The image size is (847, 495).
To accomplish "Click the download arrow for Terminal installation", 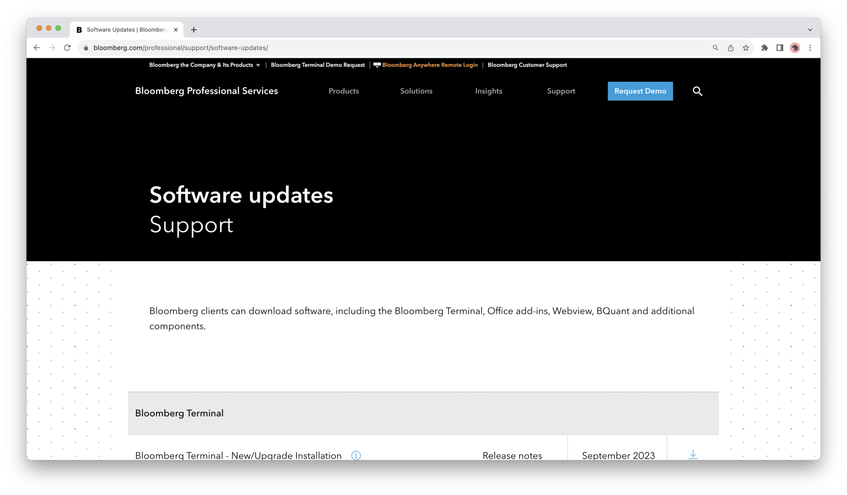I will tap(693, 455).
